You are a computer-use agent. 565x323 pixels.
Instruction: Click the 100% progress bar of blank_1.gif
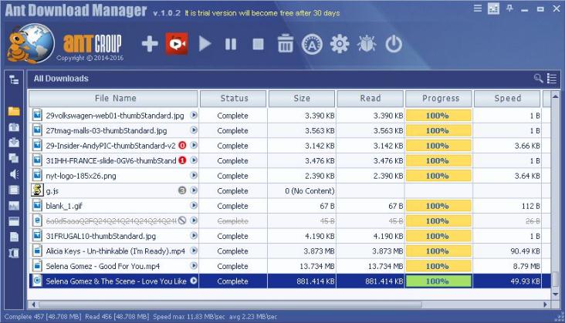[438, 206]
